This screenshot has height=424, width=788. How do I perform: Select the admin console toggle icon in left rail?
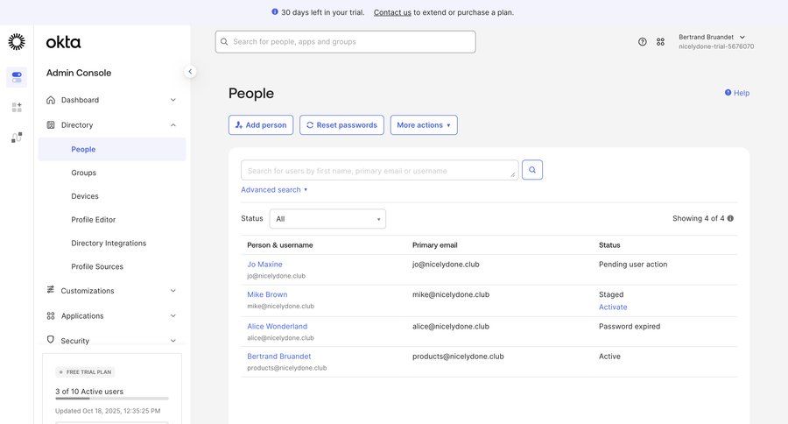[x=17, y=77]
